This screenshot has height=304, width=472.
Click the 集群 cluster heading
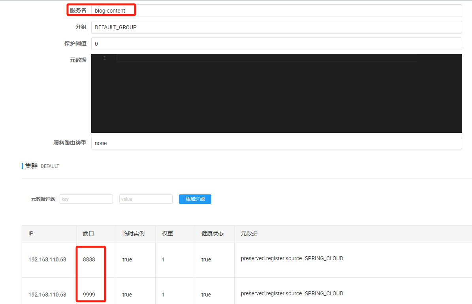(x=31, y=166)
